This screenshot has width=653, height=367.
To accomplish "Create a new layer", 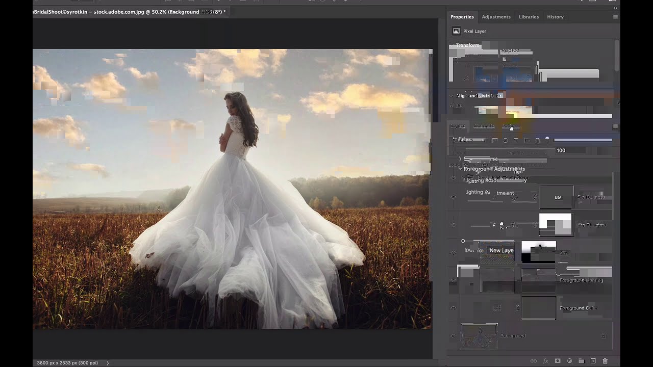I will pos(593,360).
